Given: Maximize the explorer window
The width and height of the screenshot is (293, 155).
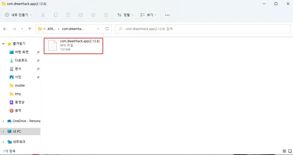Looking at the screenshot, I should [x=276, y=4].
